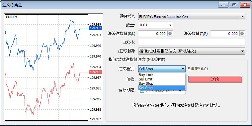This screenshot has width=252, height=126.
Task: Click the EURJPY 0.01 order summary text
Action: [x=198, y=69]
